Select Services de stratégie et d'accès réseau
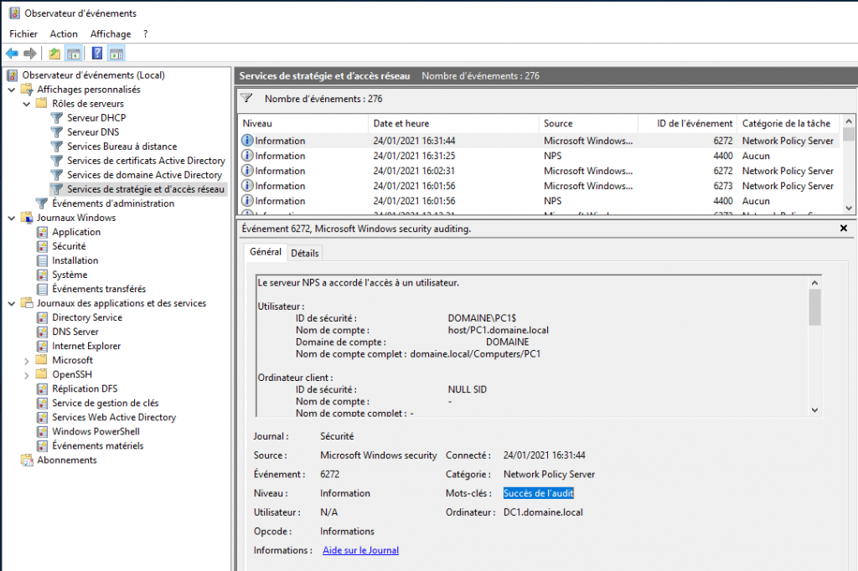Screen dimensions: 858x571 [146, 188]
